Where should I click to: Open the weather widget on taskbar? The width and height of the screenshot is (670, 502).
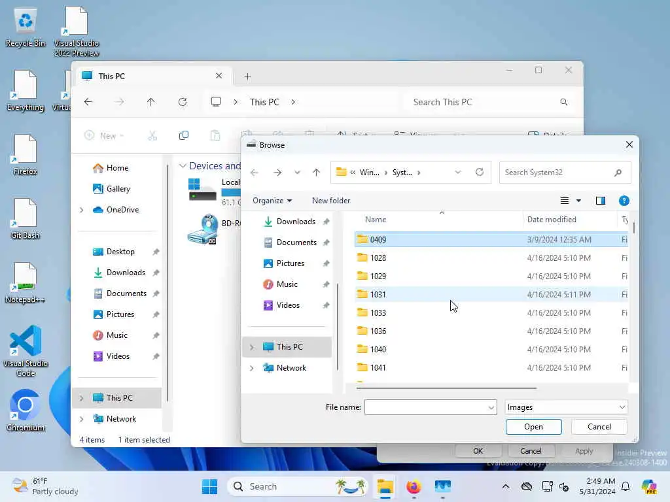(44, 486)
